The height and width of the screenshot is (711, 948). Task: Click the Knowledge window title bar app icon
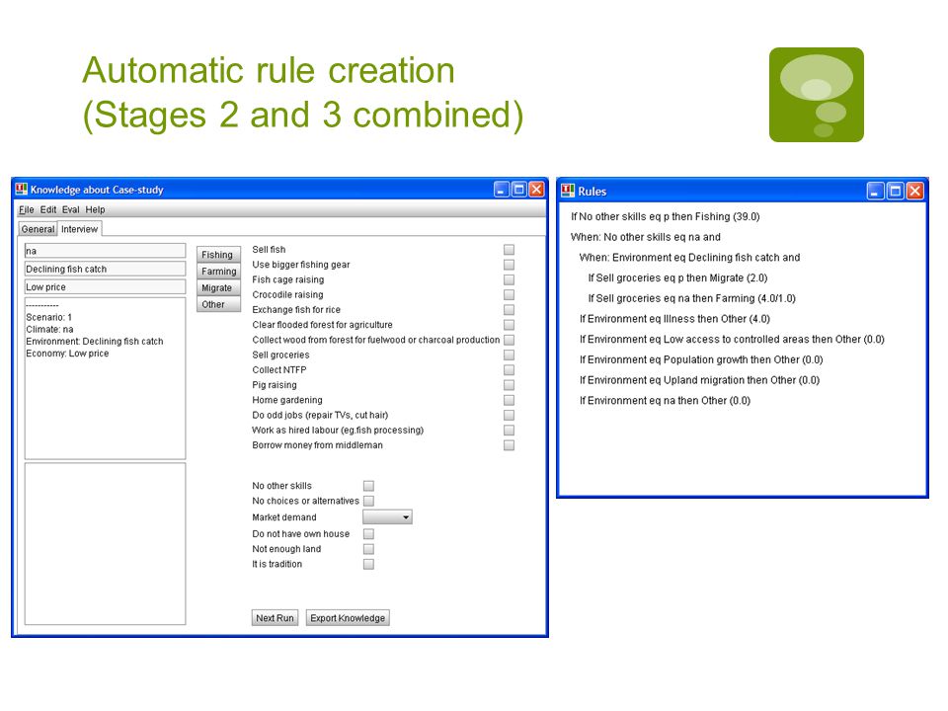click(21, 189)
